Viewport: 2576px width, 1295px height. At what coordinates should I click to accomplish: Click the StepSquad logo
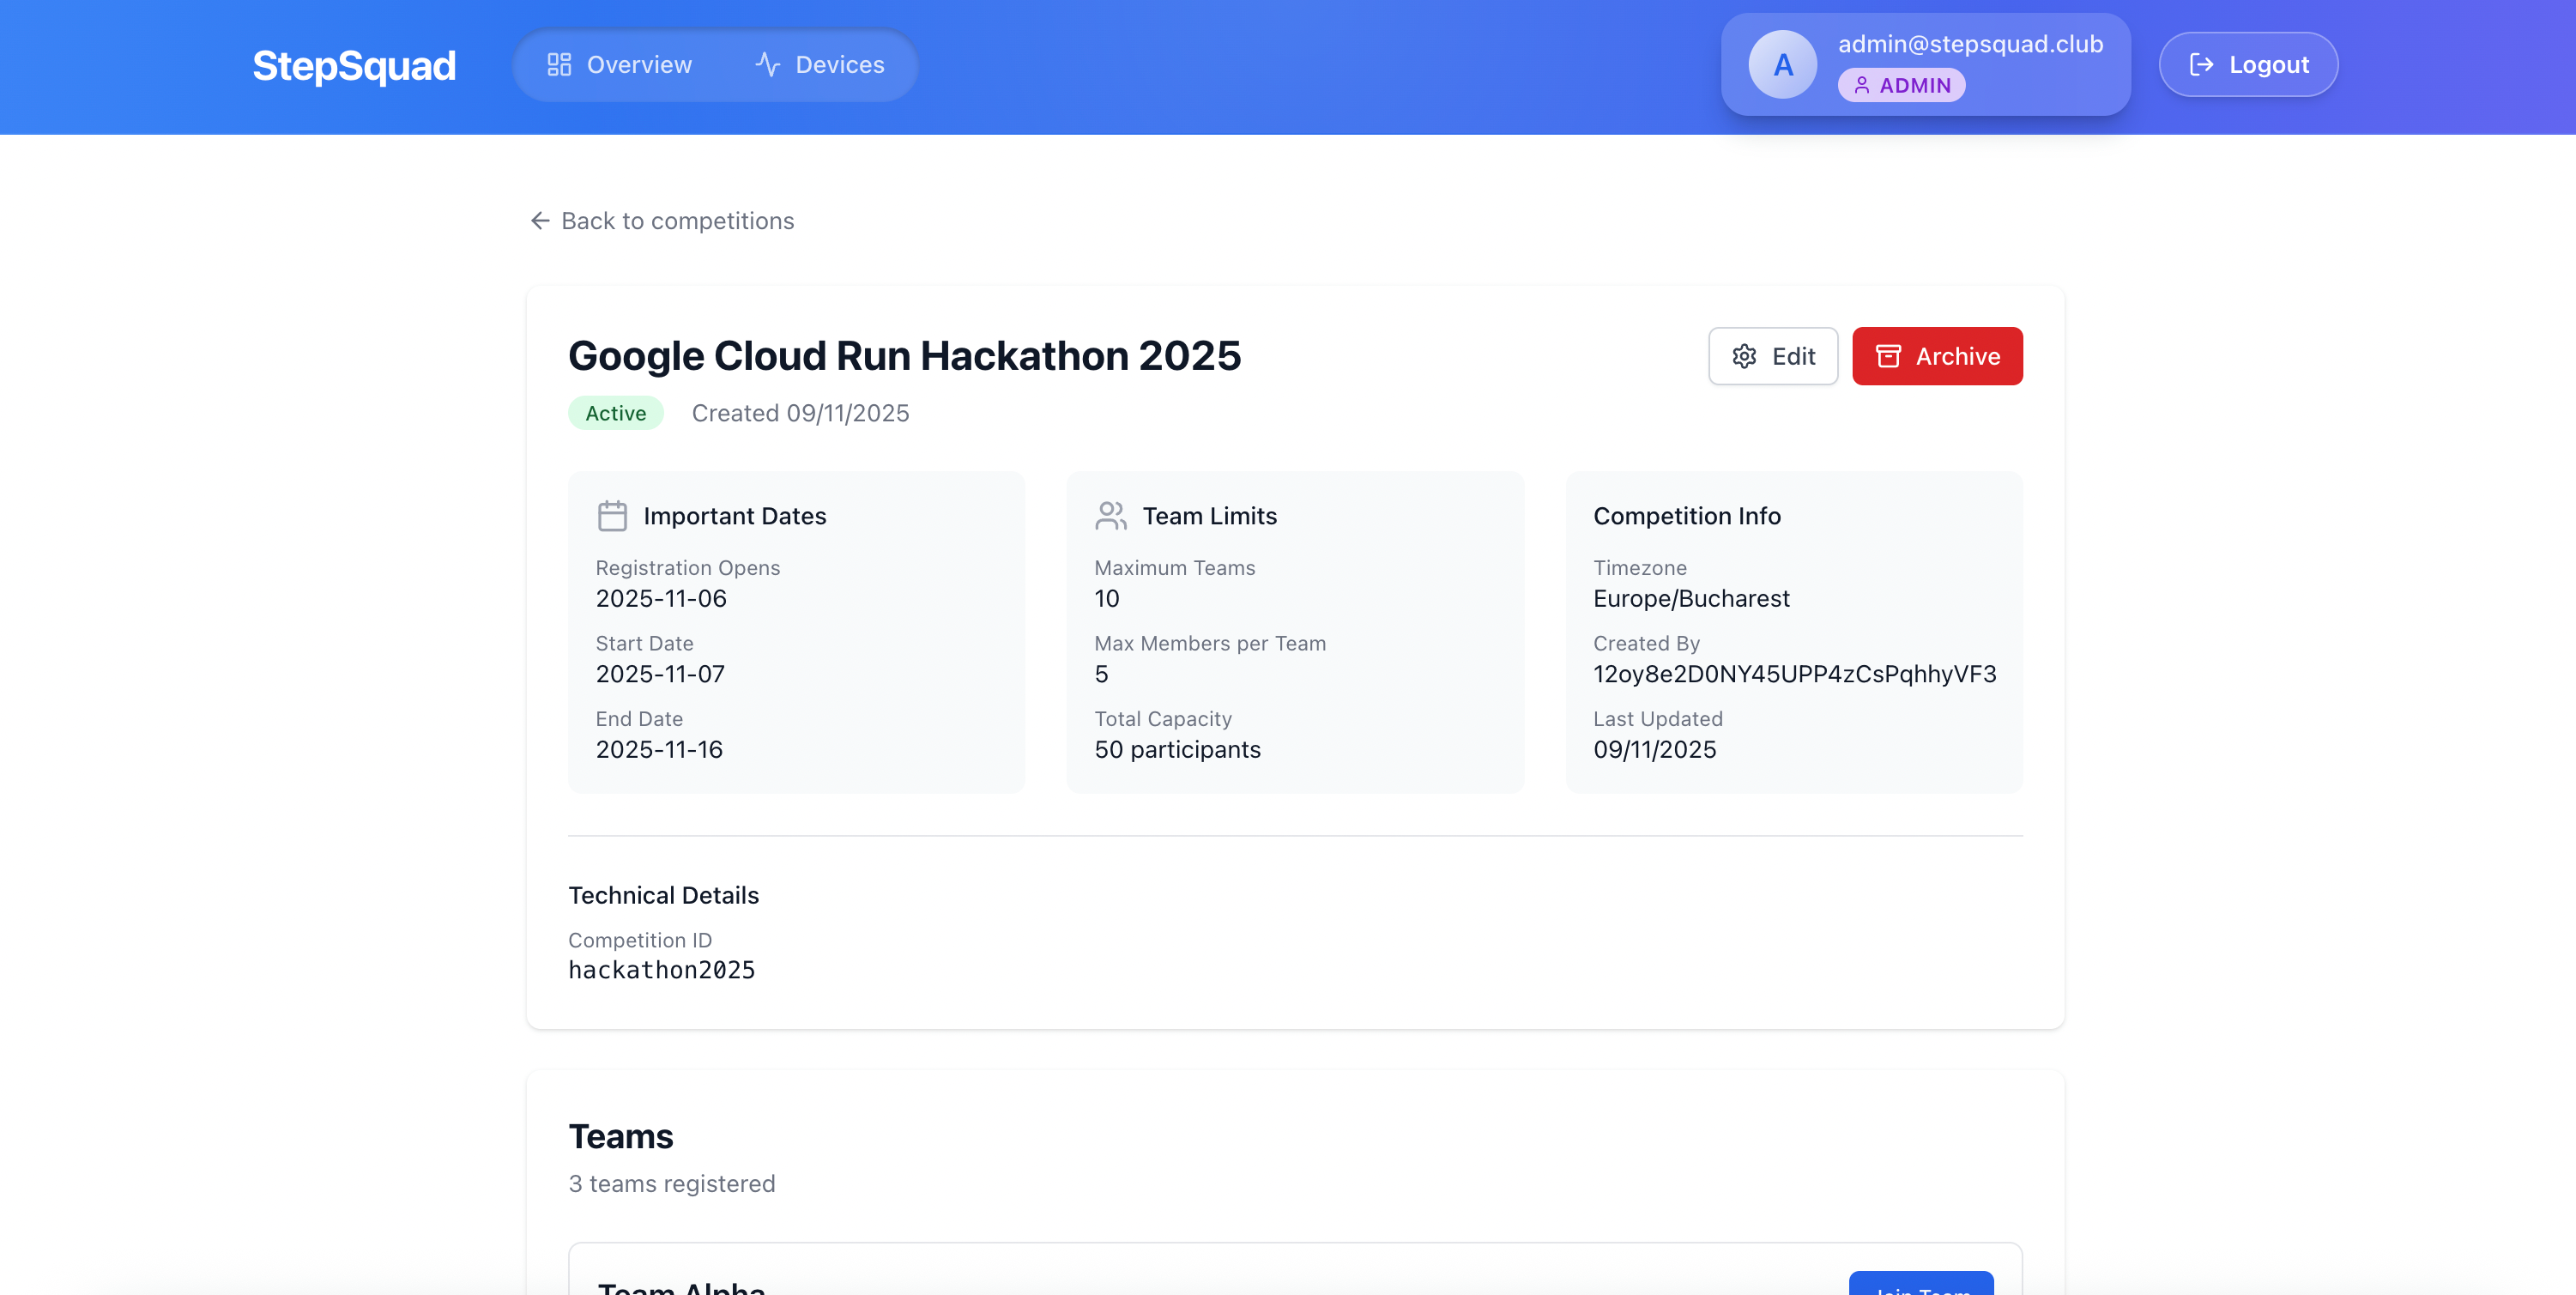[354, 66]
